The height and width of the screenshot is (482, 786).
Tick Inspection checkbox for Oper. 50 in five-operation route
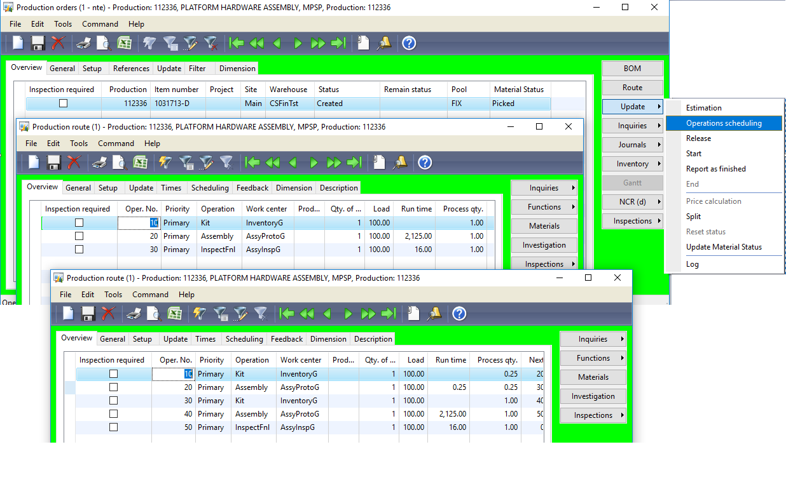coord(113,427)
